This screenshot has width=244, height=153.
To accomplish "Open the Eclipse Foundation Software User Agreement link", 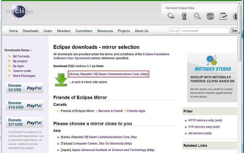I will (x=111, y=56).
